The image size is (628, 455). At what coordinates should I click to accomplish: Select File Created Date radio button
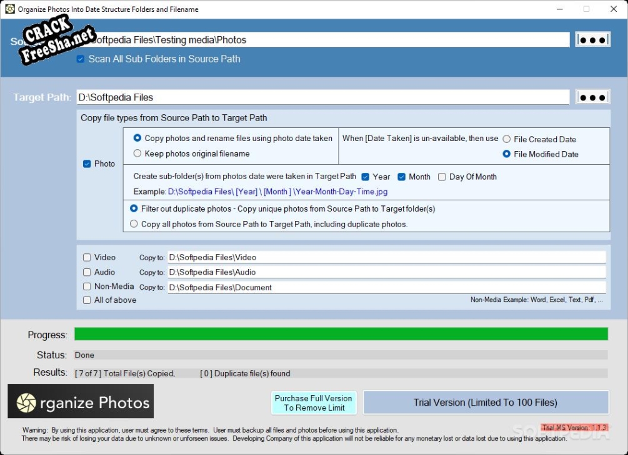click(x=507, y=139)
